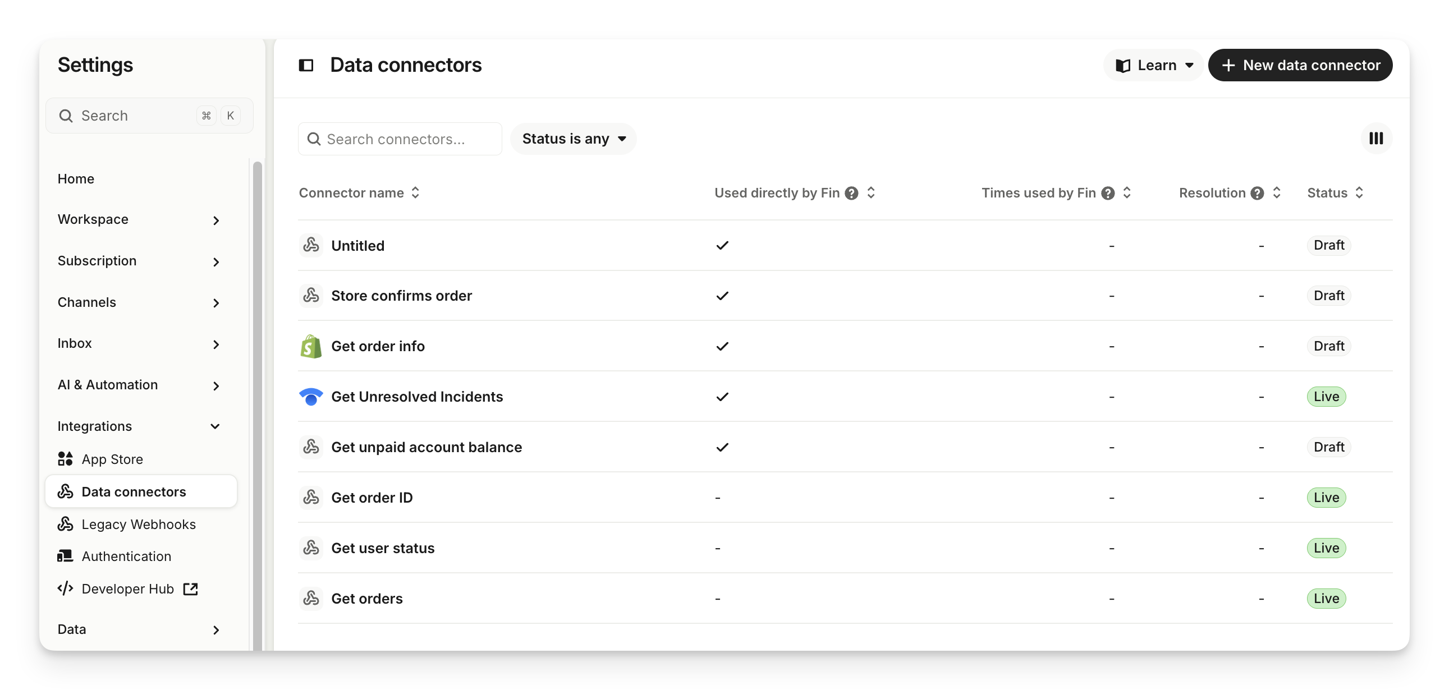
Task: Click the help icon next to Times used by Fin
Action: [x=1108, y=193]
